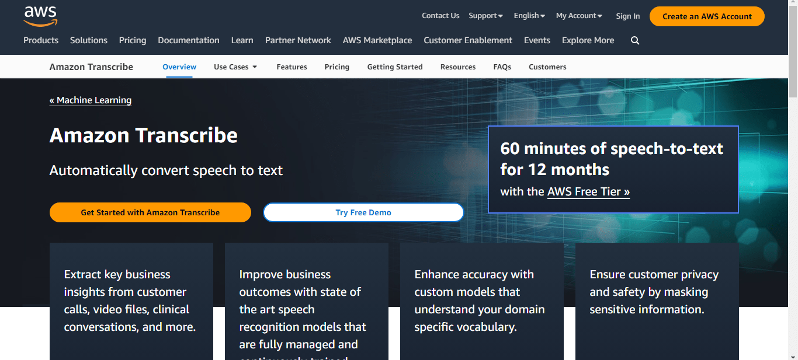The image size is (798, 360).
Task: Select the Pricing tab in the subnav
Action: [337, 67]
